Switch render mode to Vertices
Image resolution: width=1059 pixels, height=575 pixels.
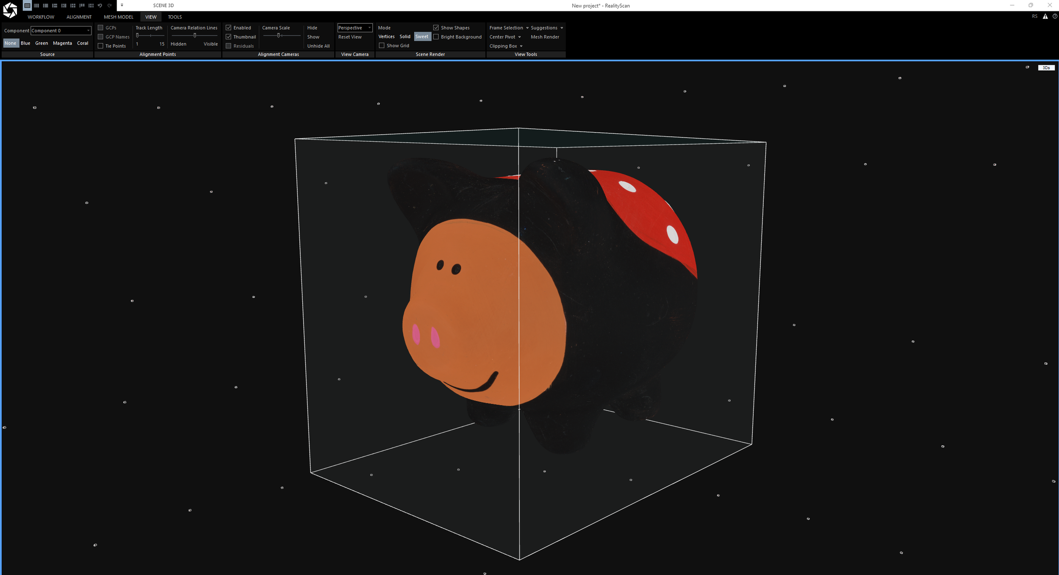point(386,36)
